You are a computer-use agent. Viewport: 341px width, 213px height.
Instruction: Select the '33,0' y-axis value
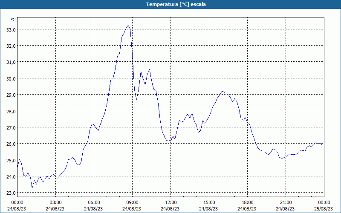pos(10,30)
